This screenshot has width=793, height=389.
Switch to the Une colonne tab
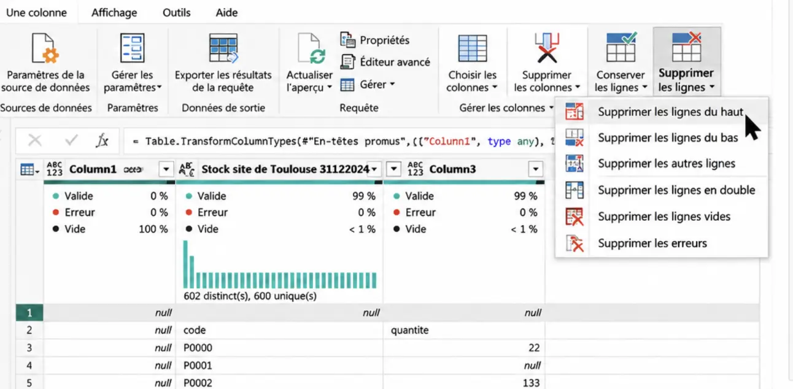pos(36,12)
